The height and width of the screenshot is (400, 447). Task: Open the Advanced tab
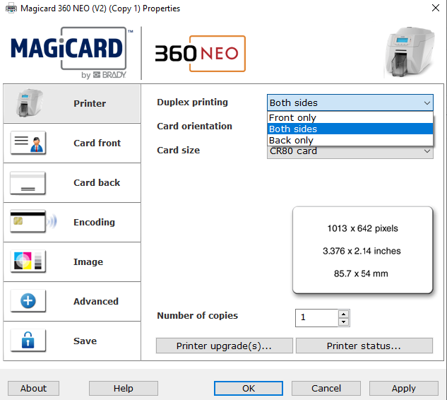pos(72,302)
